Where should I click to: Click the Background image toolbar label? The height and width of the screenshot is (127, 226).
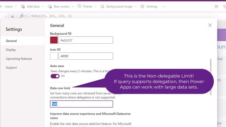click(x=119, y=6)
